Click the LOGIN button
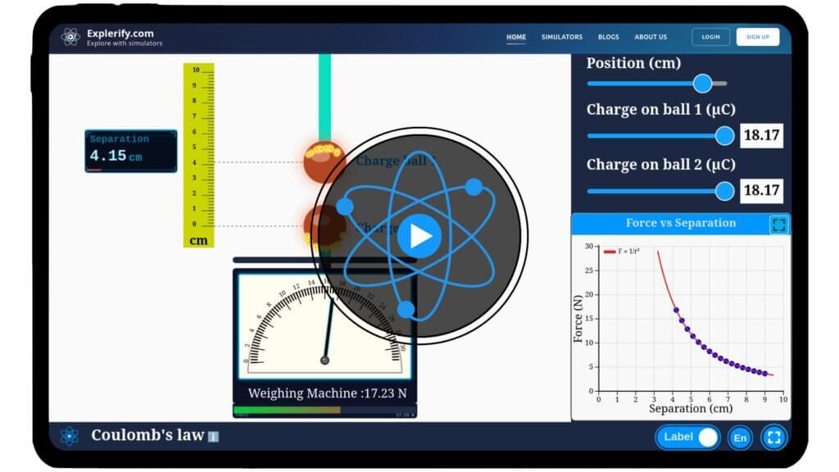This screenshot has width=839, height=472. click(x=710, y=36)
